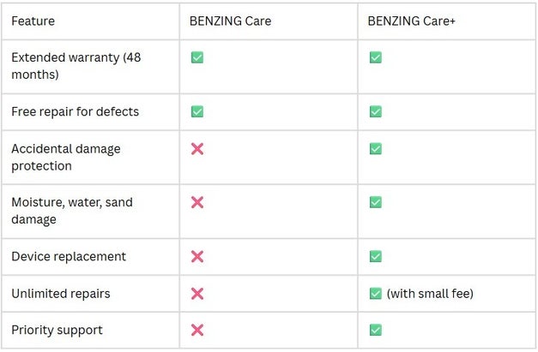Click the Feature column header cell
The image size is (538, 352).
click(x=91, y=21)
